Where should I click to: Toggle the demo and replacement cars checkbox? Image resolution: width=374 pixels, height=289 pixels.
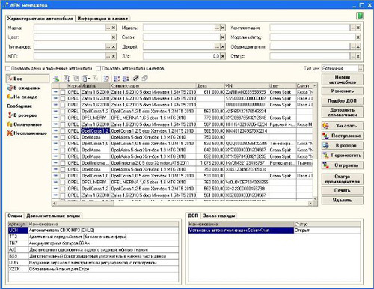coord(8,68)
